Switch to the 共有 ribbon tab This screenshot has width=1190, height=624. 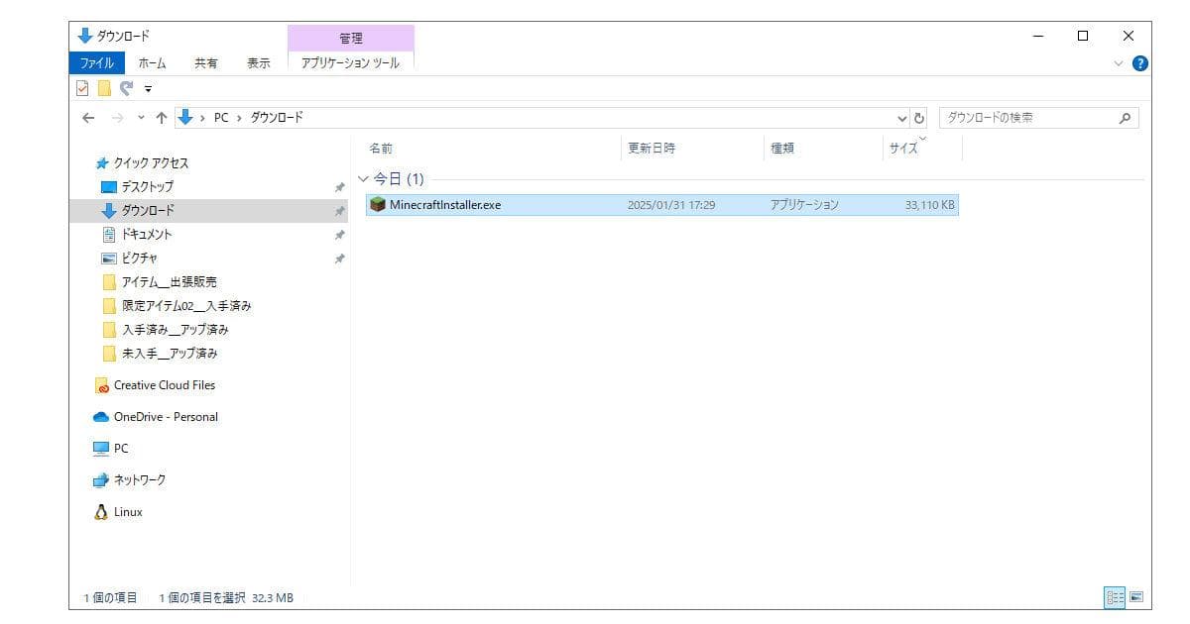[205, 62]
